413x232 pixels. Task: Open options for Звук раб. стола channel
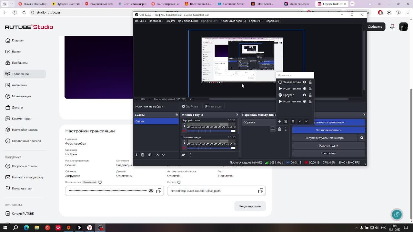(184, 125)
